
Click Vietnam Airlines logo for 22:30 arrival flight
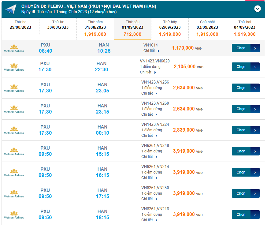click(x=14, y=67)
